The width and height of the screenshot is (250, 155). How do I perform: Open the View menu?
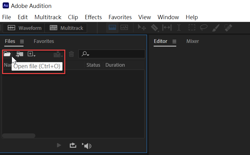(145, 17)
